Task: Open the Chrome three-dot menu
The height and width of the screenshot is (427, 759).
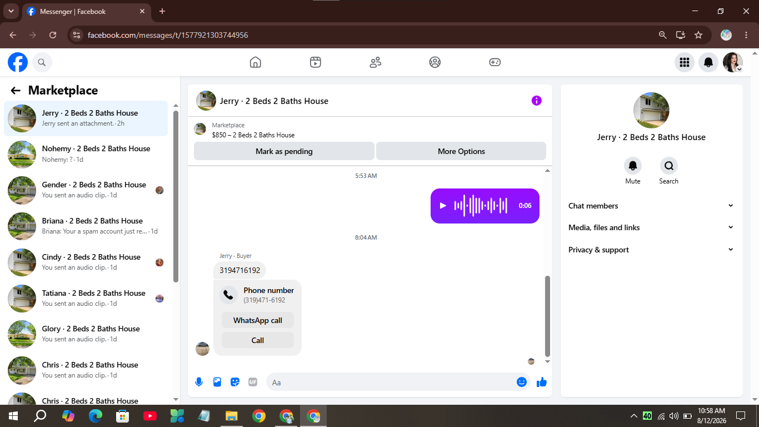Action: point(746,35)
